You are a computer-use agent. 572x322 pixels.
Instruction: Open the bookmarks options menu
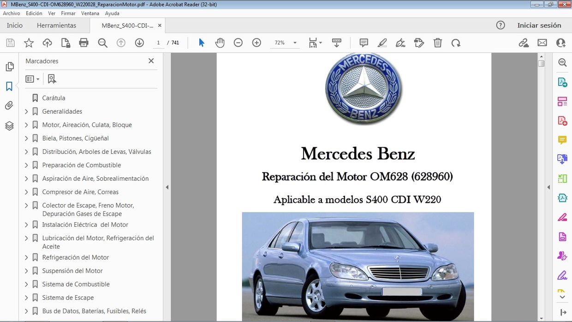click(32, 79)
